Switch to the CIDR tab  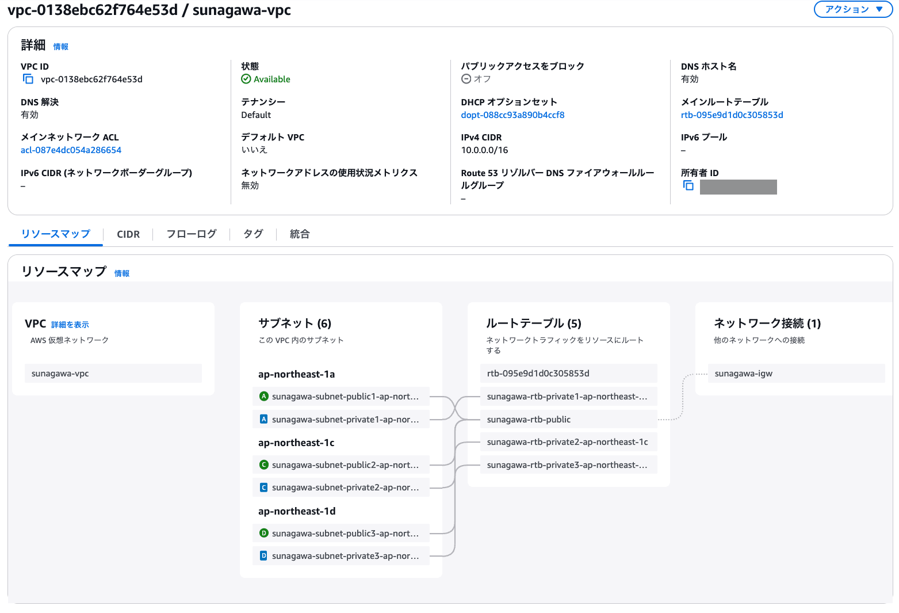tap(128, 234)
